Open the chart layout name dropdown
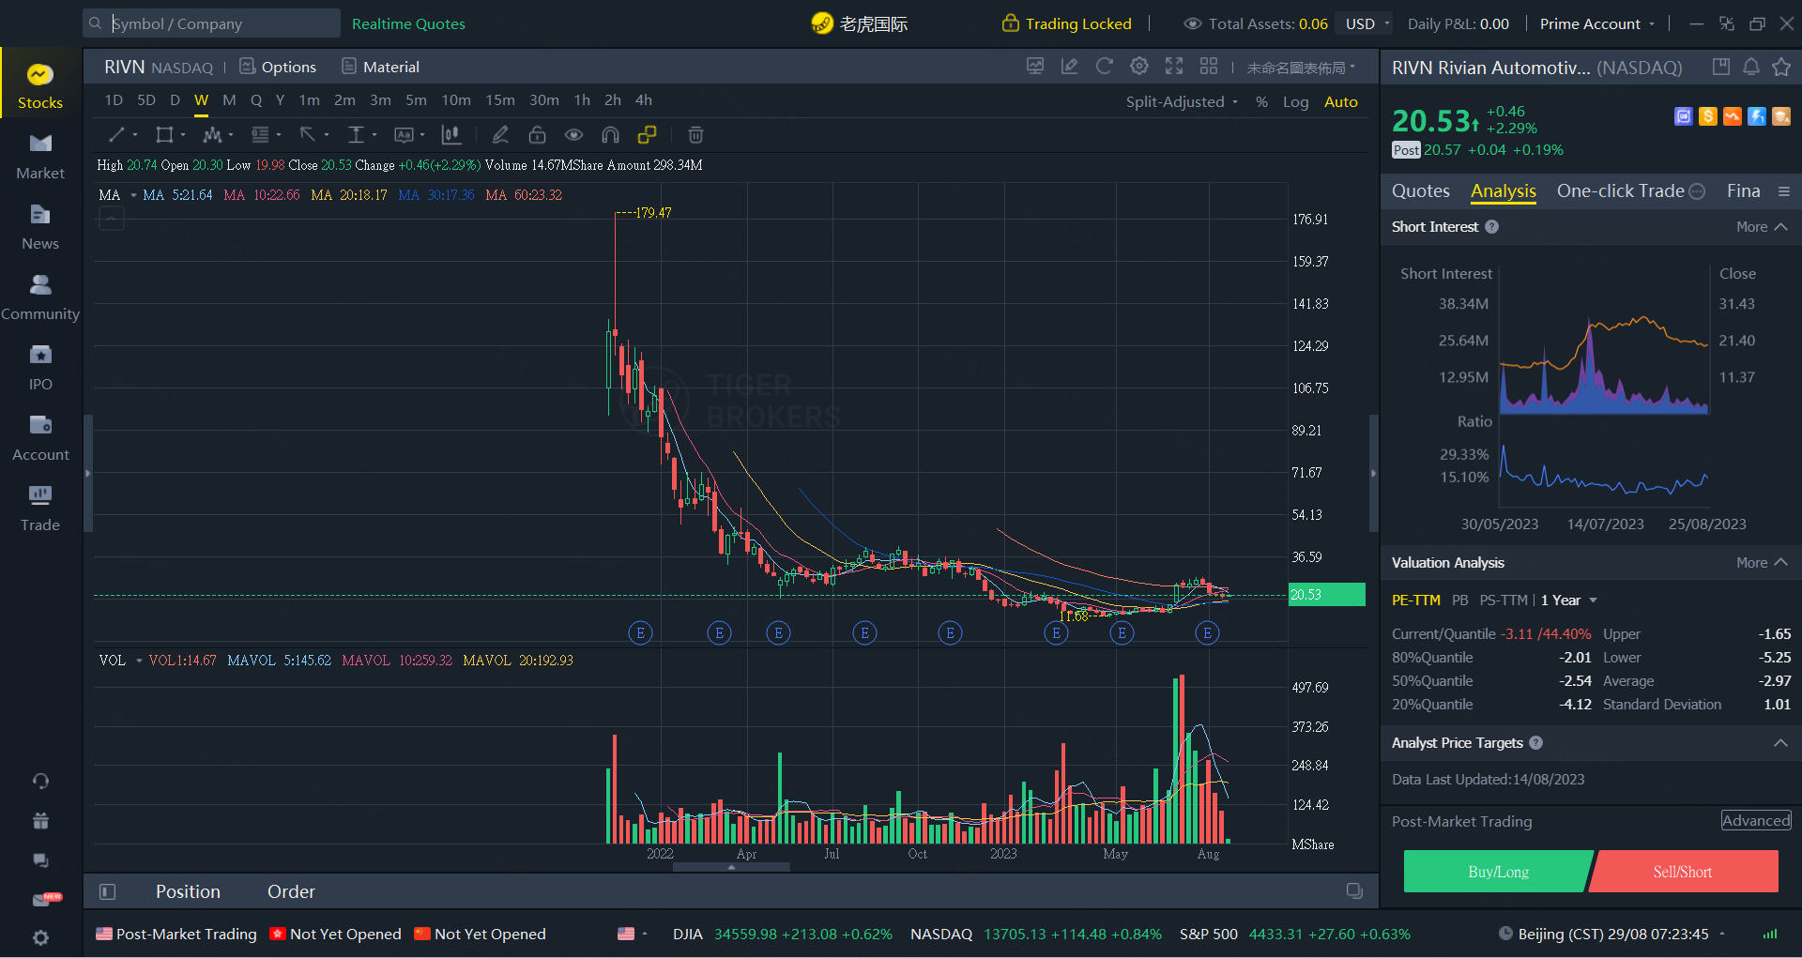The image size is (1802, 958). pos(1301,68)
